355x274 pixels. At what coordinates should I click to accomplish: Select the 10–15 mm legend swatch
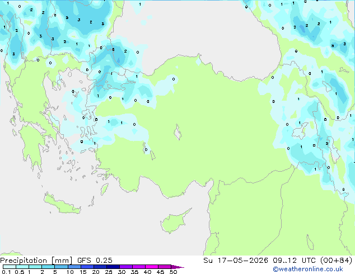[74, 267]
